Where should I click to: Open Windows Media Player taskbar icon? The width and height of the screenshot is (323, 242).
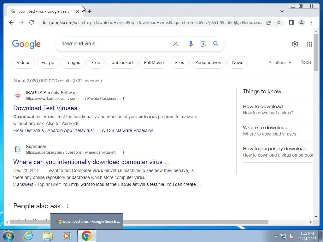[x=67, y=236]
